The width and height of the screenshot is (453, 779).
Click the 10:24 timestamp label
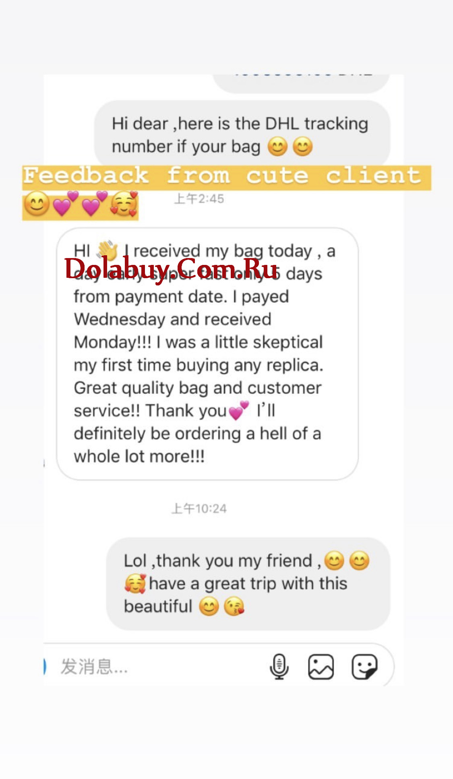click(x=199, y=508)
